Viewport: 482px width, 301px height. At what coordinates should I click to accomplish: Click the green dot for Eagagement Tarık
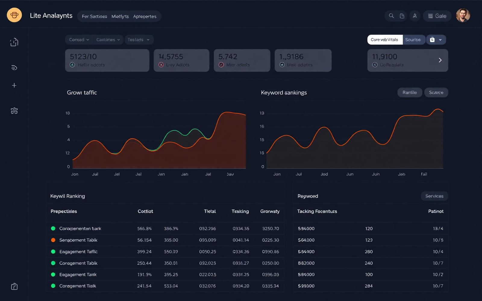tap(53, 275)
